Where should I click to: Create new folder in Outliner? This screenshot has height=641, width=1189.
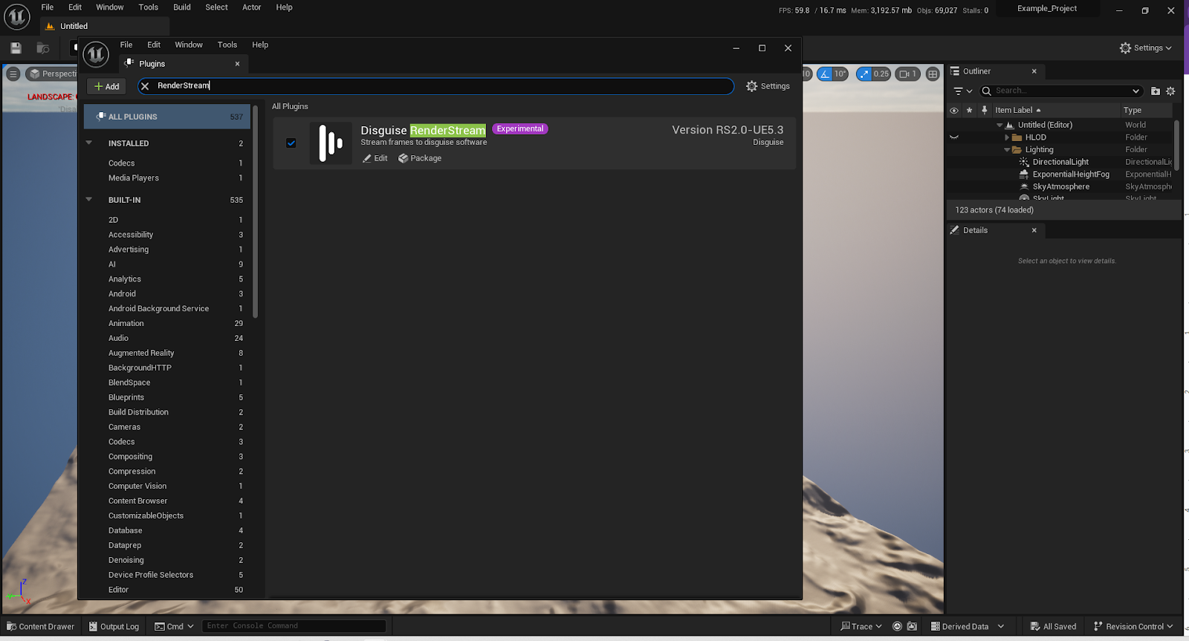pyautogui.click(x=1156, y=91)
